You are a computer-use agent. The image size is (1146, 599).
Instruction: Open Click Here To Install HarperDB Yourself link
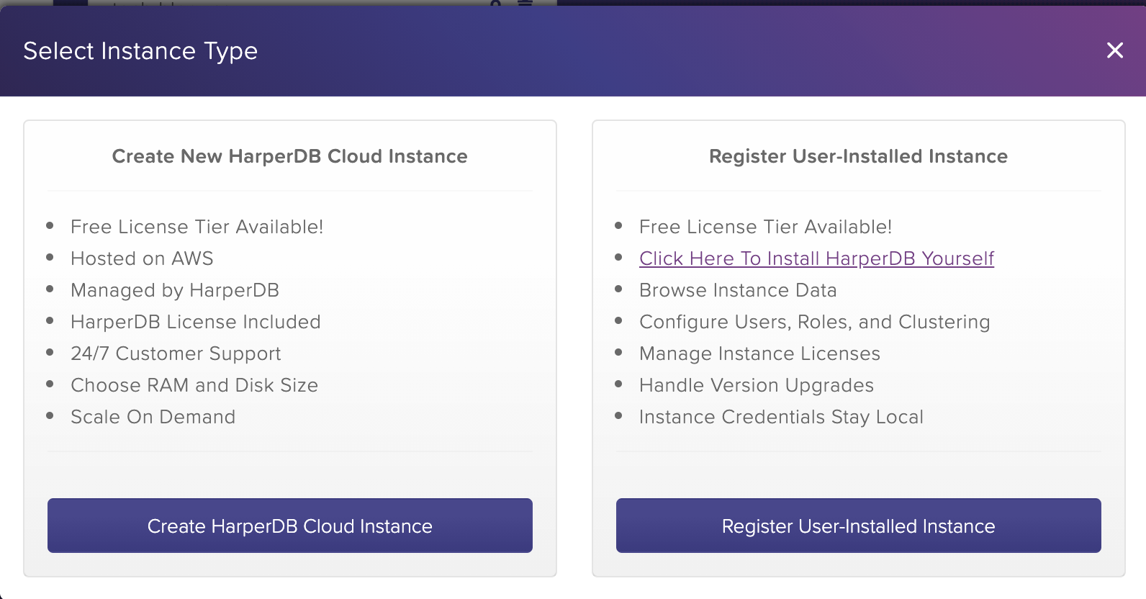tap(816, 258)
